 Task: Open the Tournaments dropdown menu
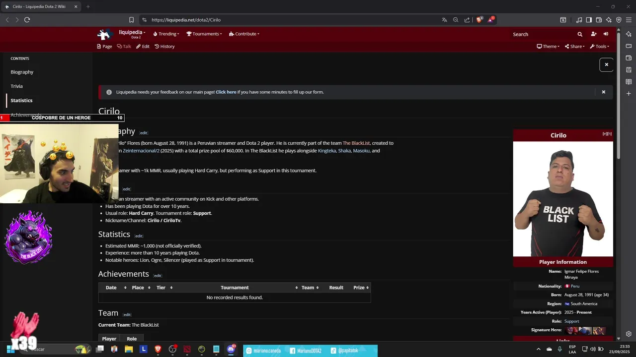(x=204, y=34)
